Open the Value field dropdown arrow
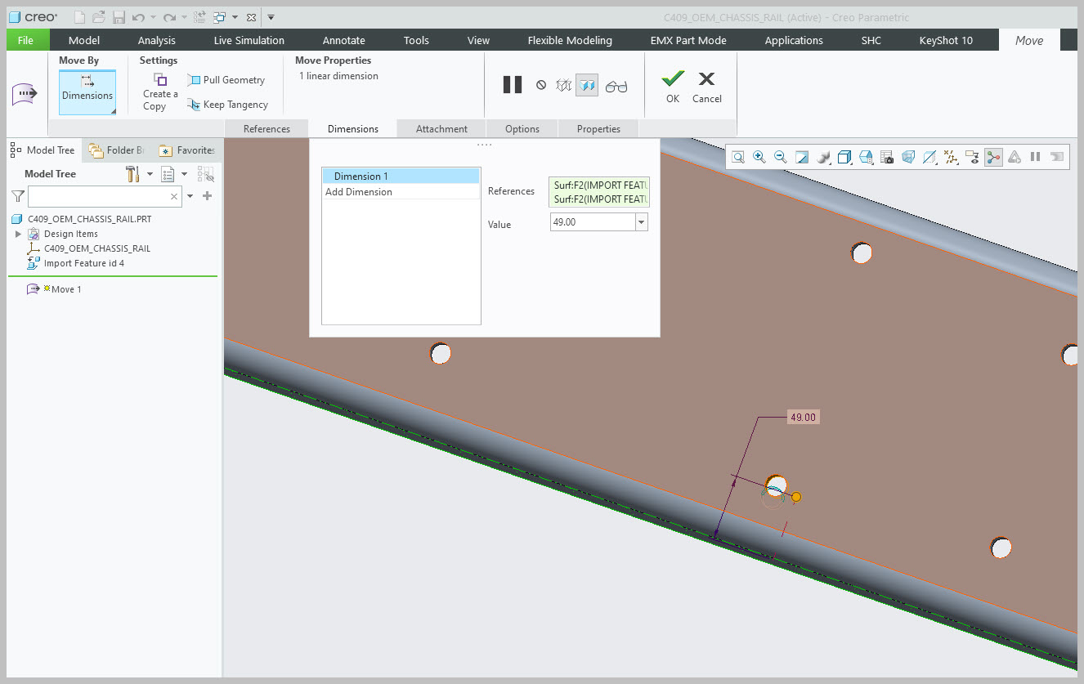 pyautogui.click(x=641, y=222)
